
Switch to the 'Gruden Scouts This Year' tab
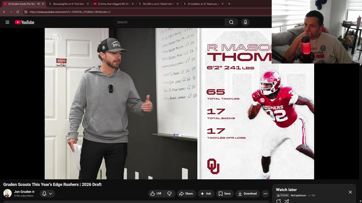point(21,4)
